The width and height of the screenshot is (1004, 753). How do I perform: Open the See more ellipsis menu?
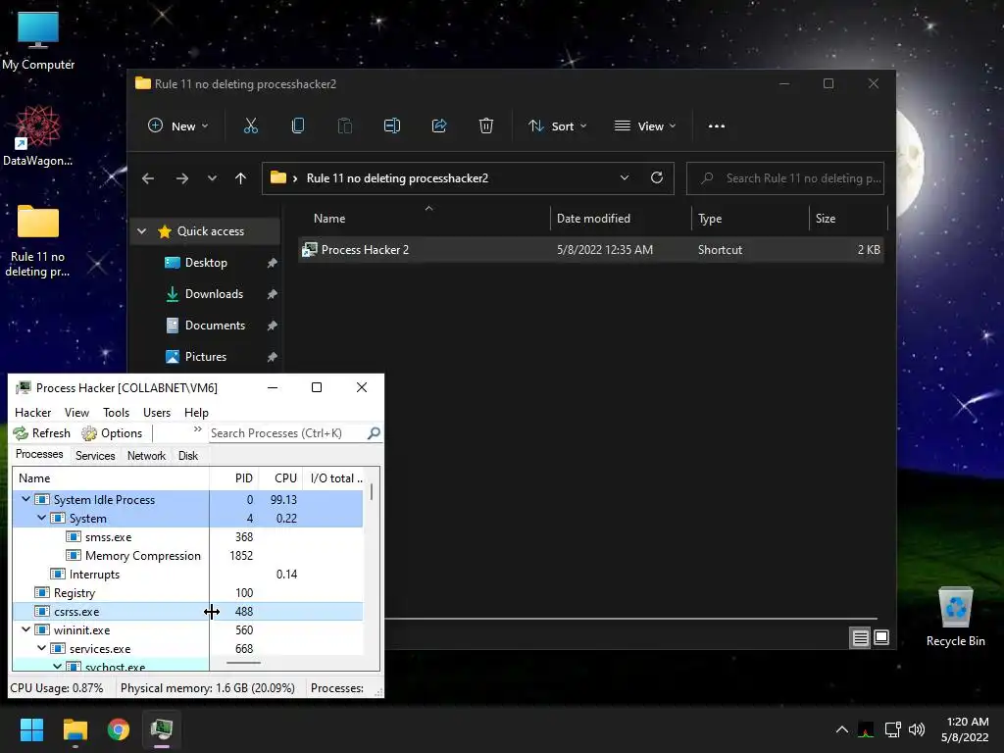point(717,126)
